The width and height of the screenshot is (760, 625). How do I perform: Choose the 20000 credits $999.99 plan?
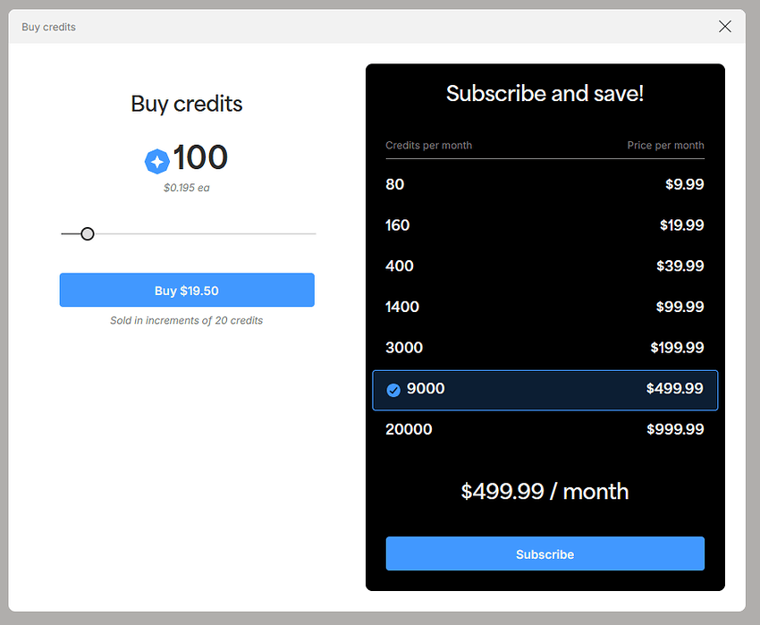[x=545, y=429]
